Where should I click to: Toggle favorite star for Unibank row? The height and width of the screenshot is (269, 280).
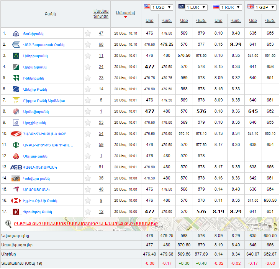88,33
